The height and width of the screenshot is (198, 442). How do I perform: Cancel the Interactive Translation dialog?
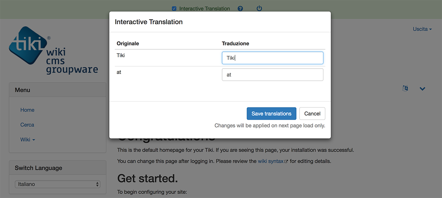tap(312, 114)
